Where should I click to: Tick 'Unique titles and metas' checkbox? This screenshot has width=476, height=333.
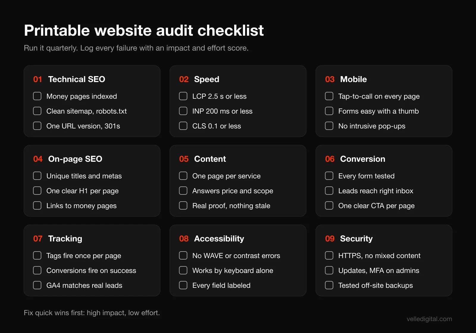pyautogui.click(x=37, y=176)
